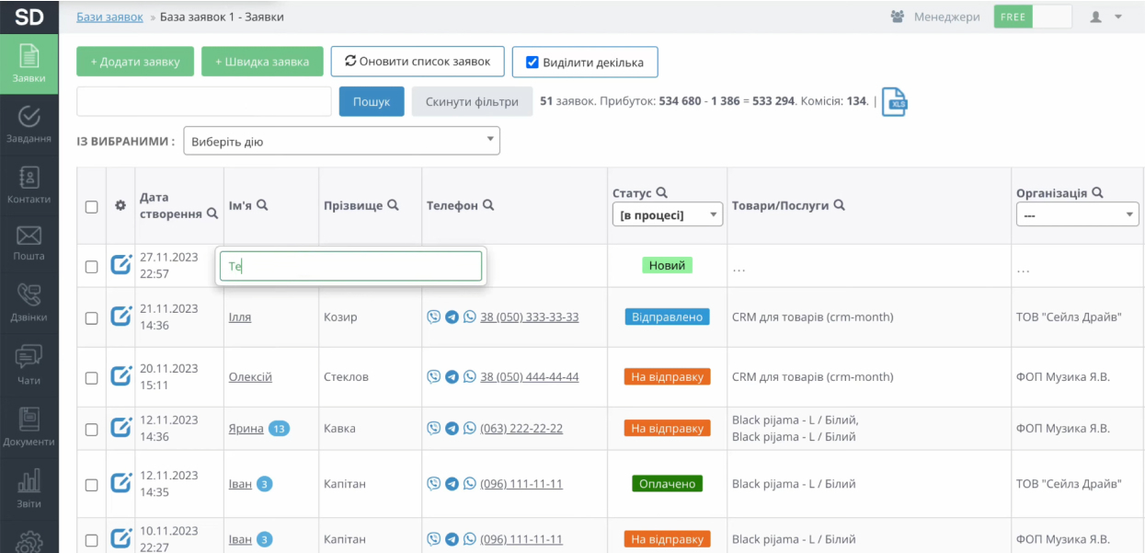Open Telegram for 38 (050) 444-44-44
This screenshot has width=1145, height=553.
click(x=452, y=376)
